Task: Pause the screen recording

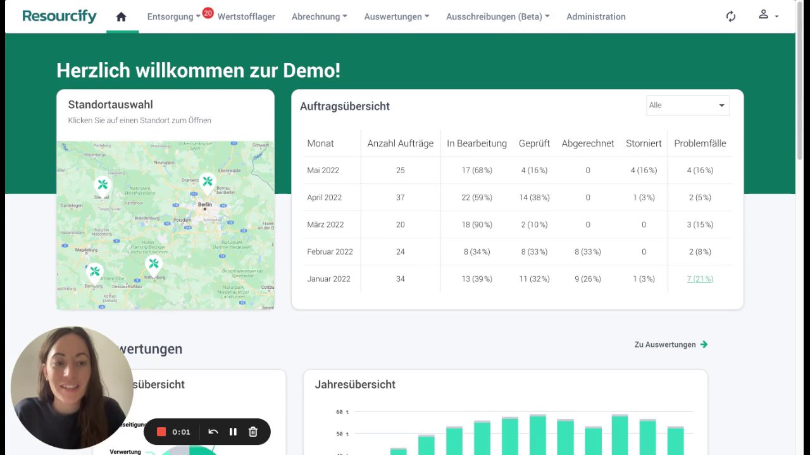Action: (233, 432)
